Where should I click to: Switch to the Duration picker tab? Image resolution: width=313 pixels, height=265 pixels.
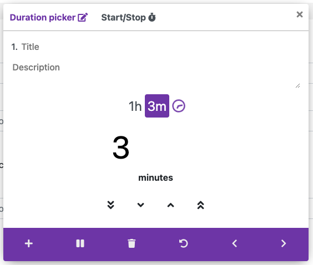(49, 18)
